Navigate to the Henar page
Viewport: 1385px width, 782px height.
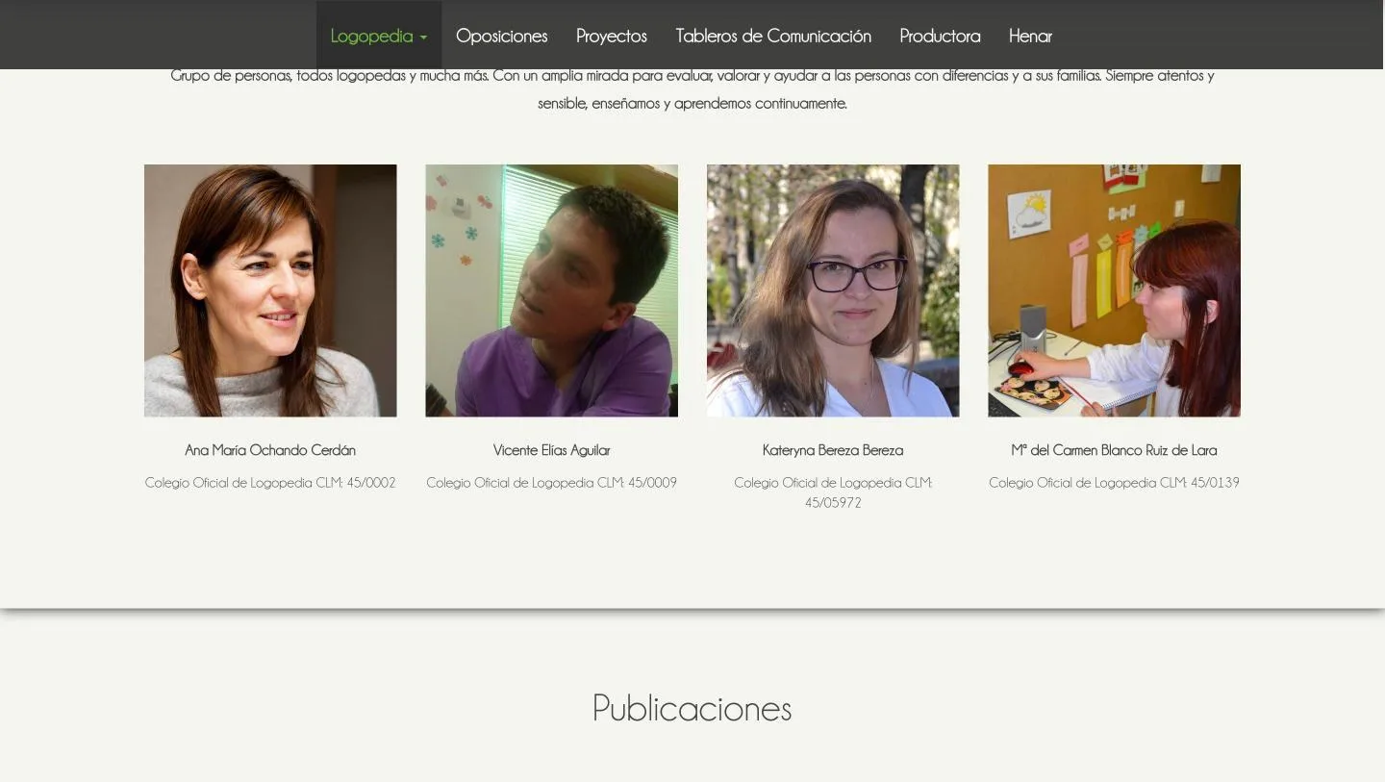pyautogui.click(x=1030, y=36)
